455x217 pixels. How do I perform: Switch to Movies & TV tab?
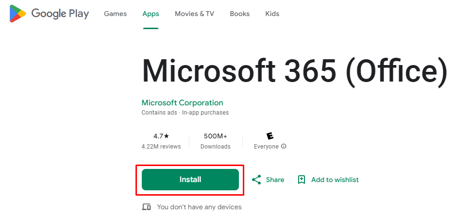coord(194,14)
